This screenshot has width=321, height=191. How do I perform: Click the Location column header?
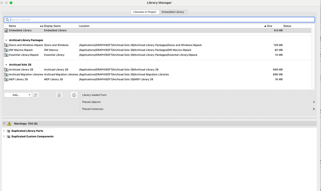click(85, 26)
